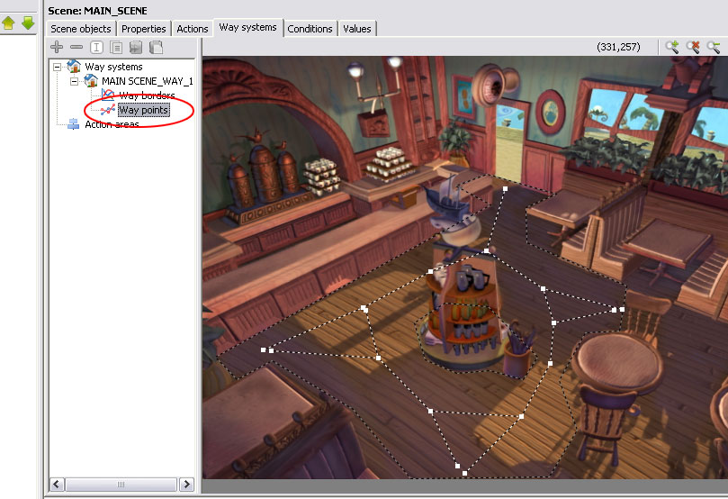The image size is (728, 499).
Task: Click the tree panel scrollbar left arrow
Action: pos(57,485)
